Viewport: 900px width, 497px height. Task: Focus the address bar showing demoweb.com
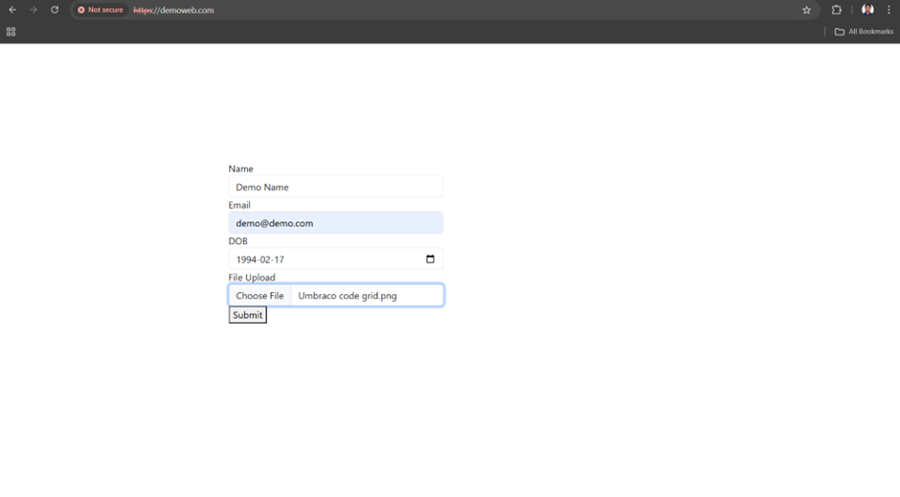(383, 10)
